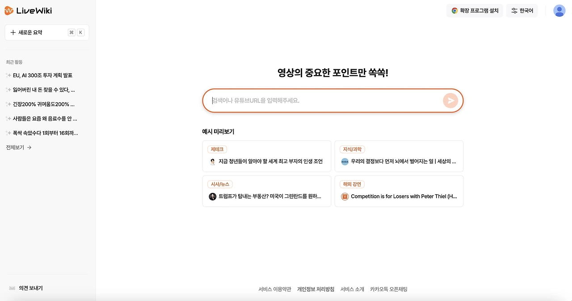Open the 한국어 language selector
This screenshot has width=572, height=301.
point(522,11)
